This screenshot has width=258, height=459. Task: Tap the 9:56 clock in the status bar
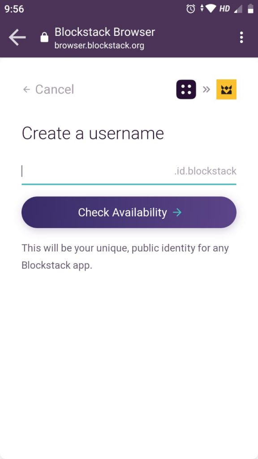(14, 9)
